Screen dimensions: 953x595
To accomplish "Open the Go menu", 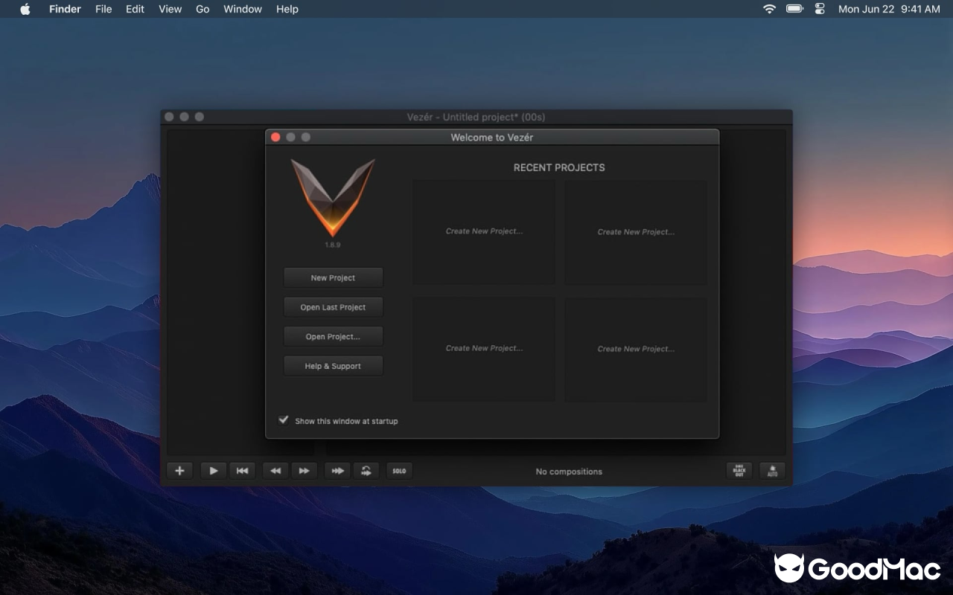I will pyautogui.click(x=203, y=9).
